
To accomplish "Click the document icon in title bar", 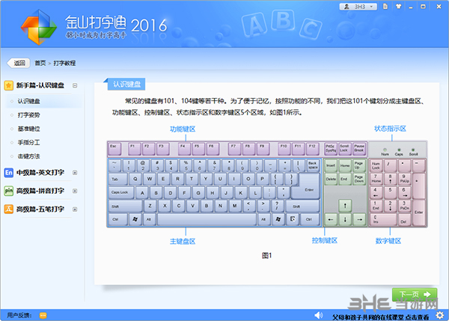I will 385,6.
